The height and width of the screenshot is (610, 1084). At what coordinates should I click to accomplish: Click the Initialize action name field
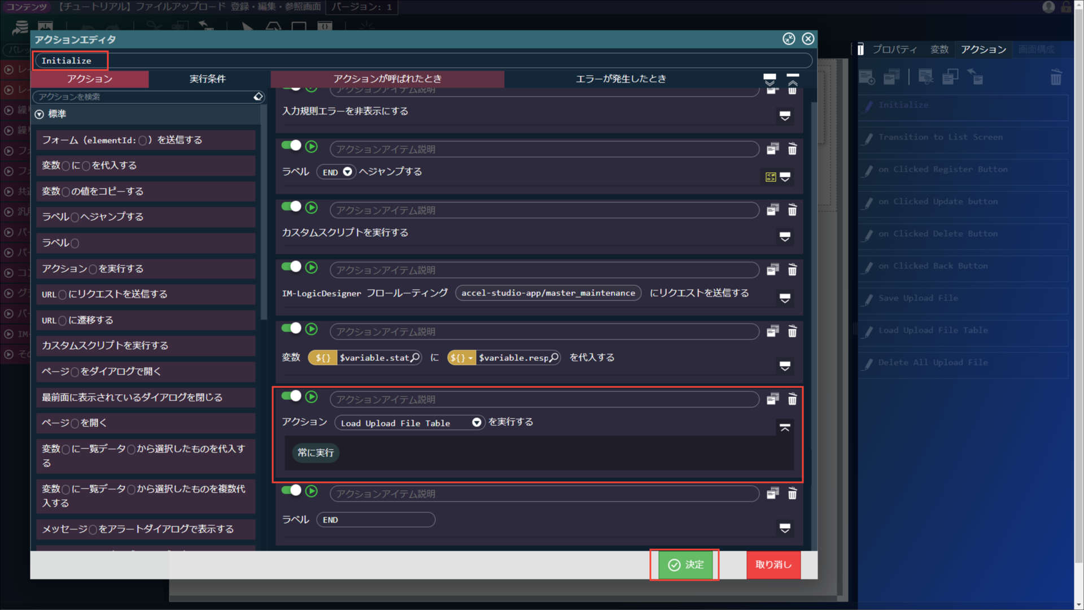(423, 60)
